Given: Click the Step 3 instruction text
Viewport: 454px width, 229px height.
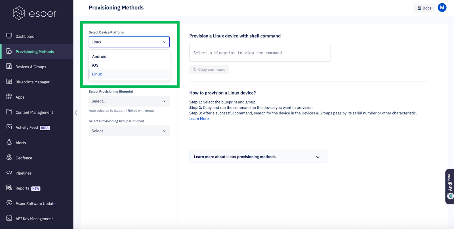Looking at the screenshot, I should point(303,113).
